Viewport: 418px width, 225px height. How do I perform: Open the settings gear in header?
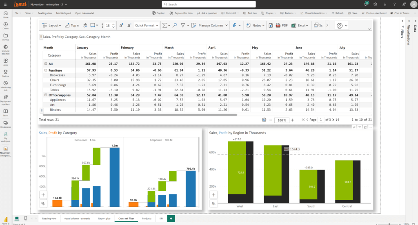pyautogui.click(x=376, y=4)
